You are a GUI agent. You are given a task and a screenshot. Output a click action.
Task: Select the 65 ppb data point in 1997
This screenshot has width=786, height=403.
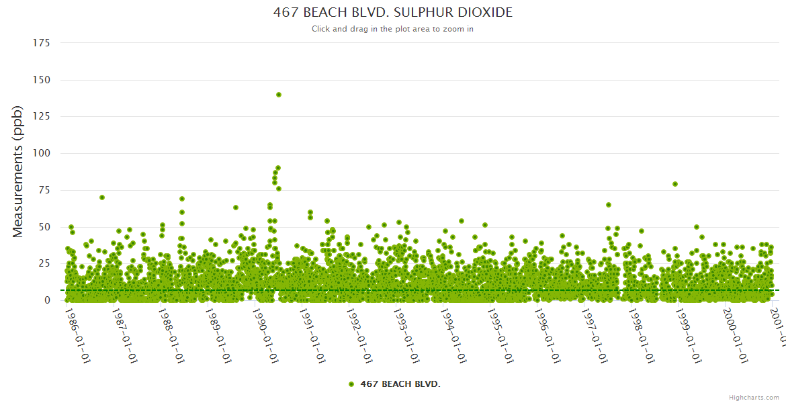pos(609,205)
